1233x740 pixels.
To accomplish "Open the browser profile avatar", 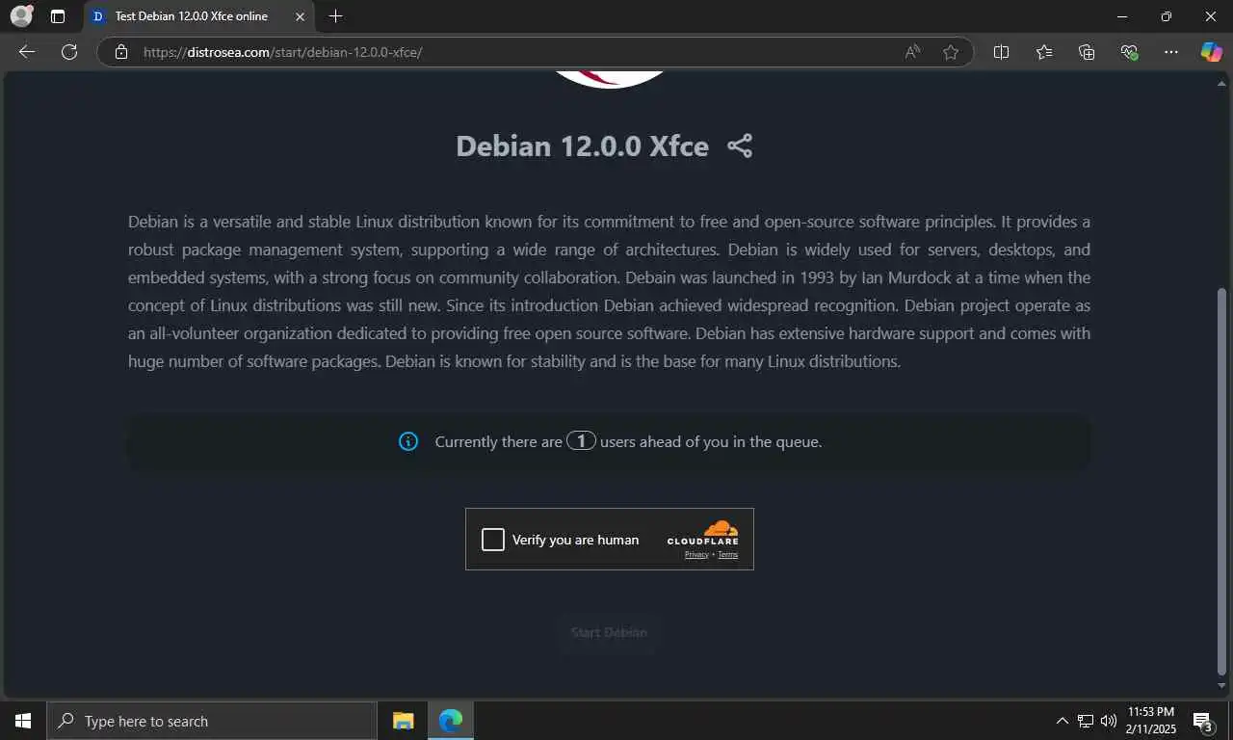I will 21,16.
